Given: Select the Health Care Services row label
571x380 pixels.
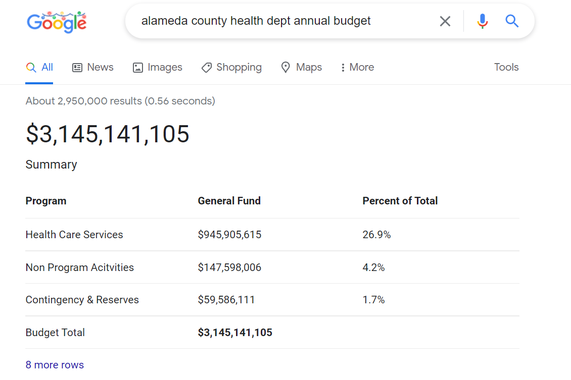Looking at the screenshot, I should tap(74, 235).
